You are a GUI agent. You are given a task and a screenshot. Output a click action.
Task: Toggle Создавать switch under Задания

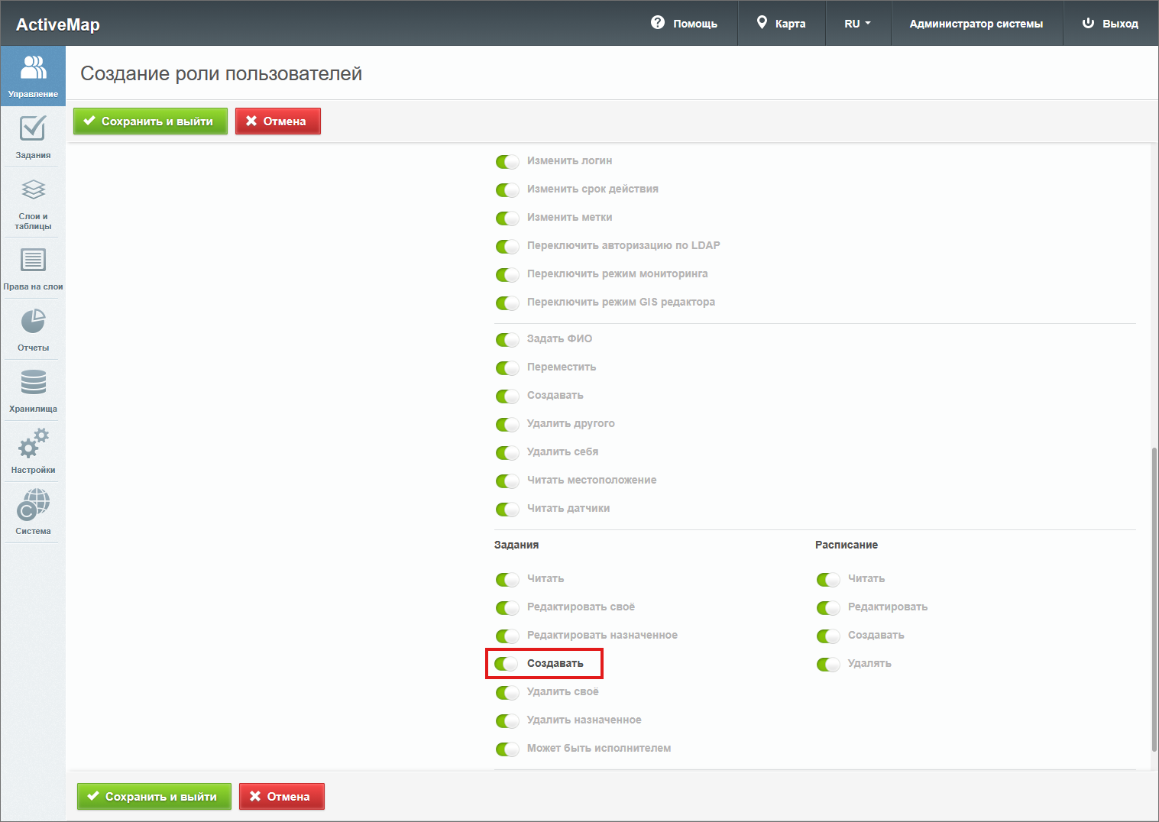tap(507, 664)
